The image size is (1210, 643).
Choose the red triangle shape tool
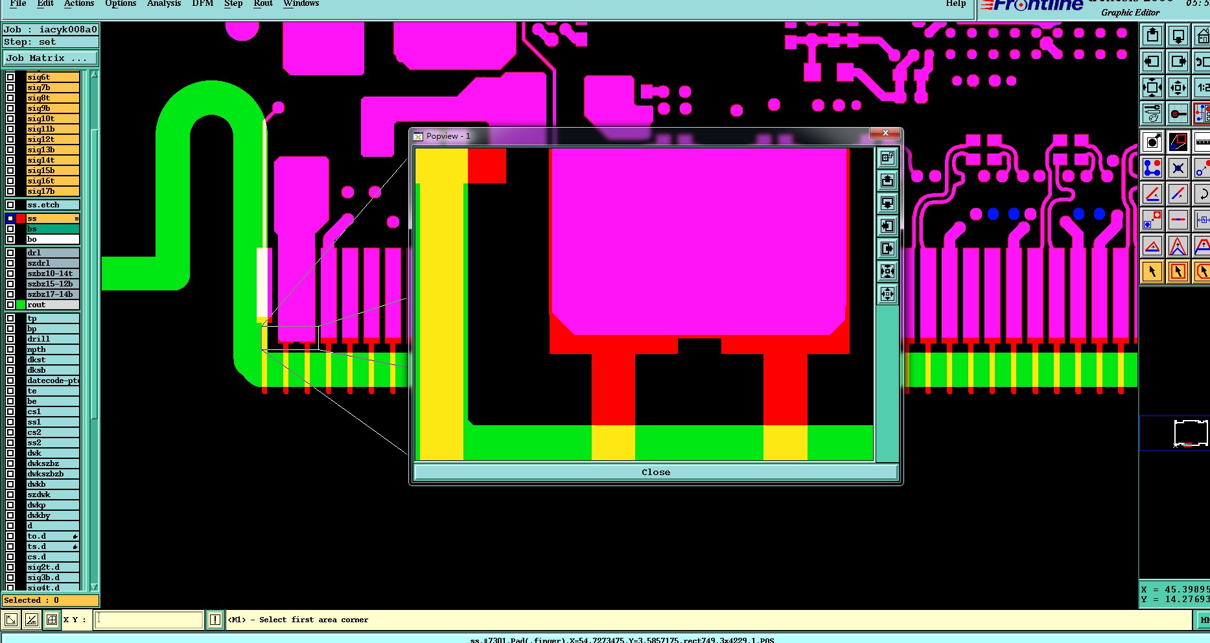(x=1152, y=246)
